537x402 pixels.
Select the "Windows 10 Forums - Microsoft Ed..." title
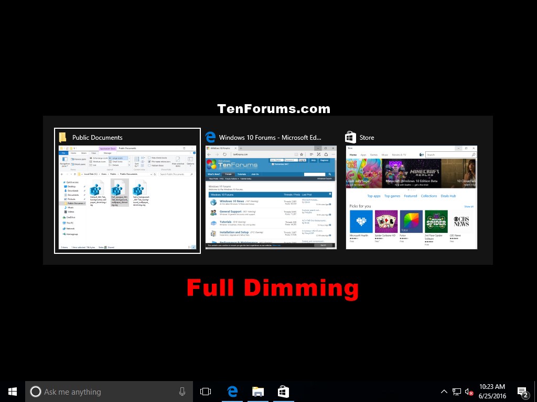tap(270, 138)
